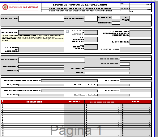Click the total cell of row 9
The height and width of the screenshot is (137, 158).
(135, 122)
